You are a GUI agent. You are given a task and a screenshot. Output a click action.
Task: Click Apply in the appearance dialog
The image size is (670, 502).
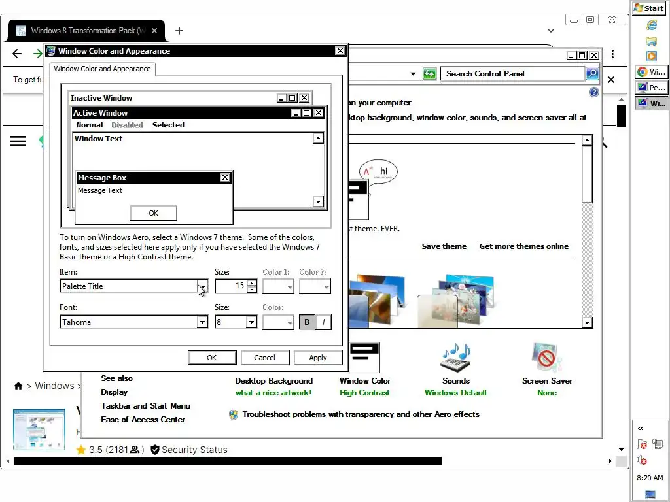pyautogui.click(x=318, y=358)
